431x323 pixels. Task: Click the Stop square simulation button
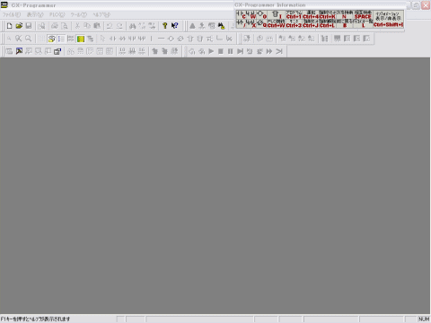pyautogui.click(x=221, y=51)
